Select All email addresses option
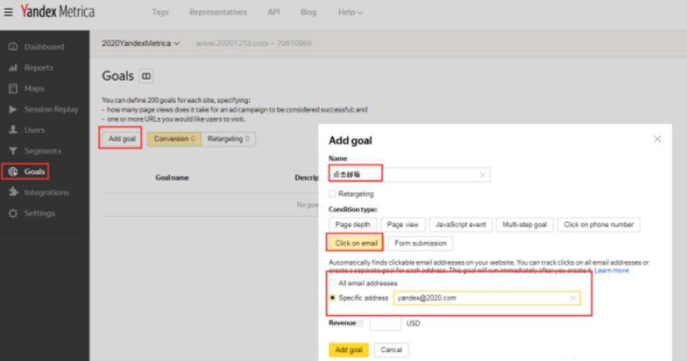The width and height of the screenshot is (687, 361). pyautogui.click(x=333, y=283)
